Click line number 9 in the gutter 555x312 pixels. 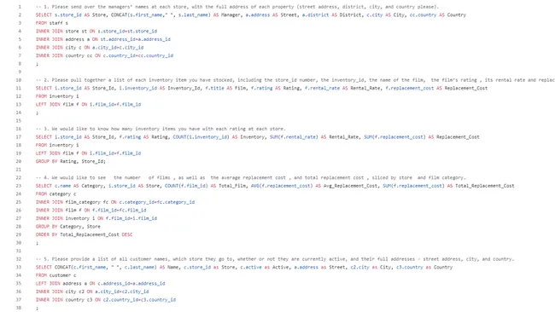click(x=20, y=72)
